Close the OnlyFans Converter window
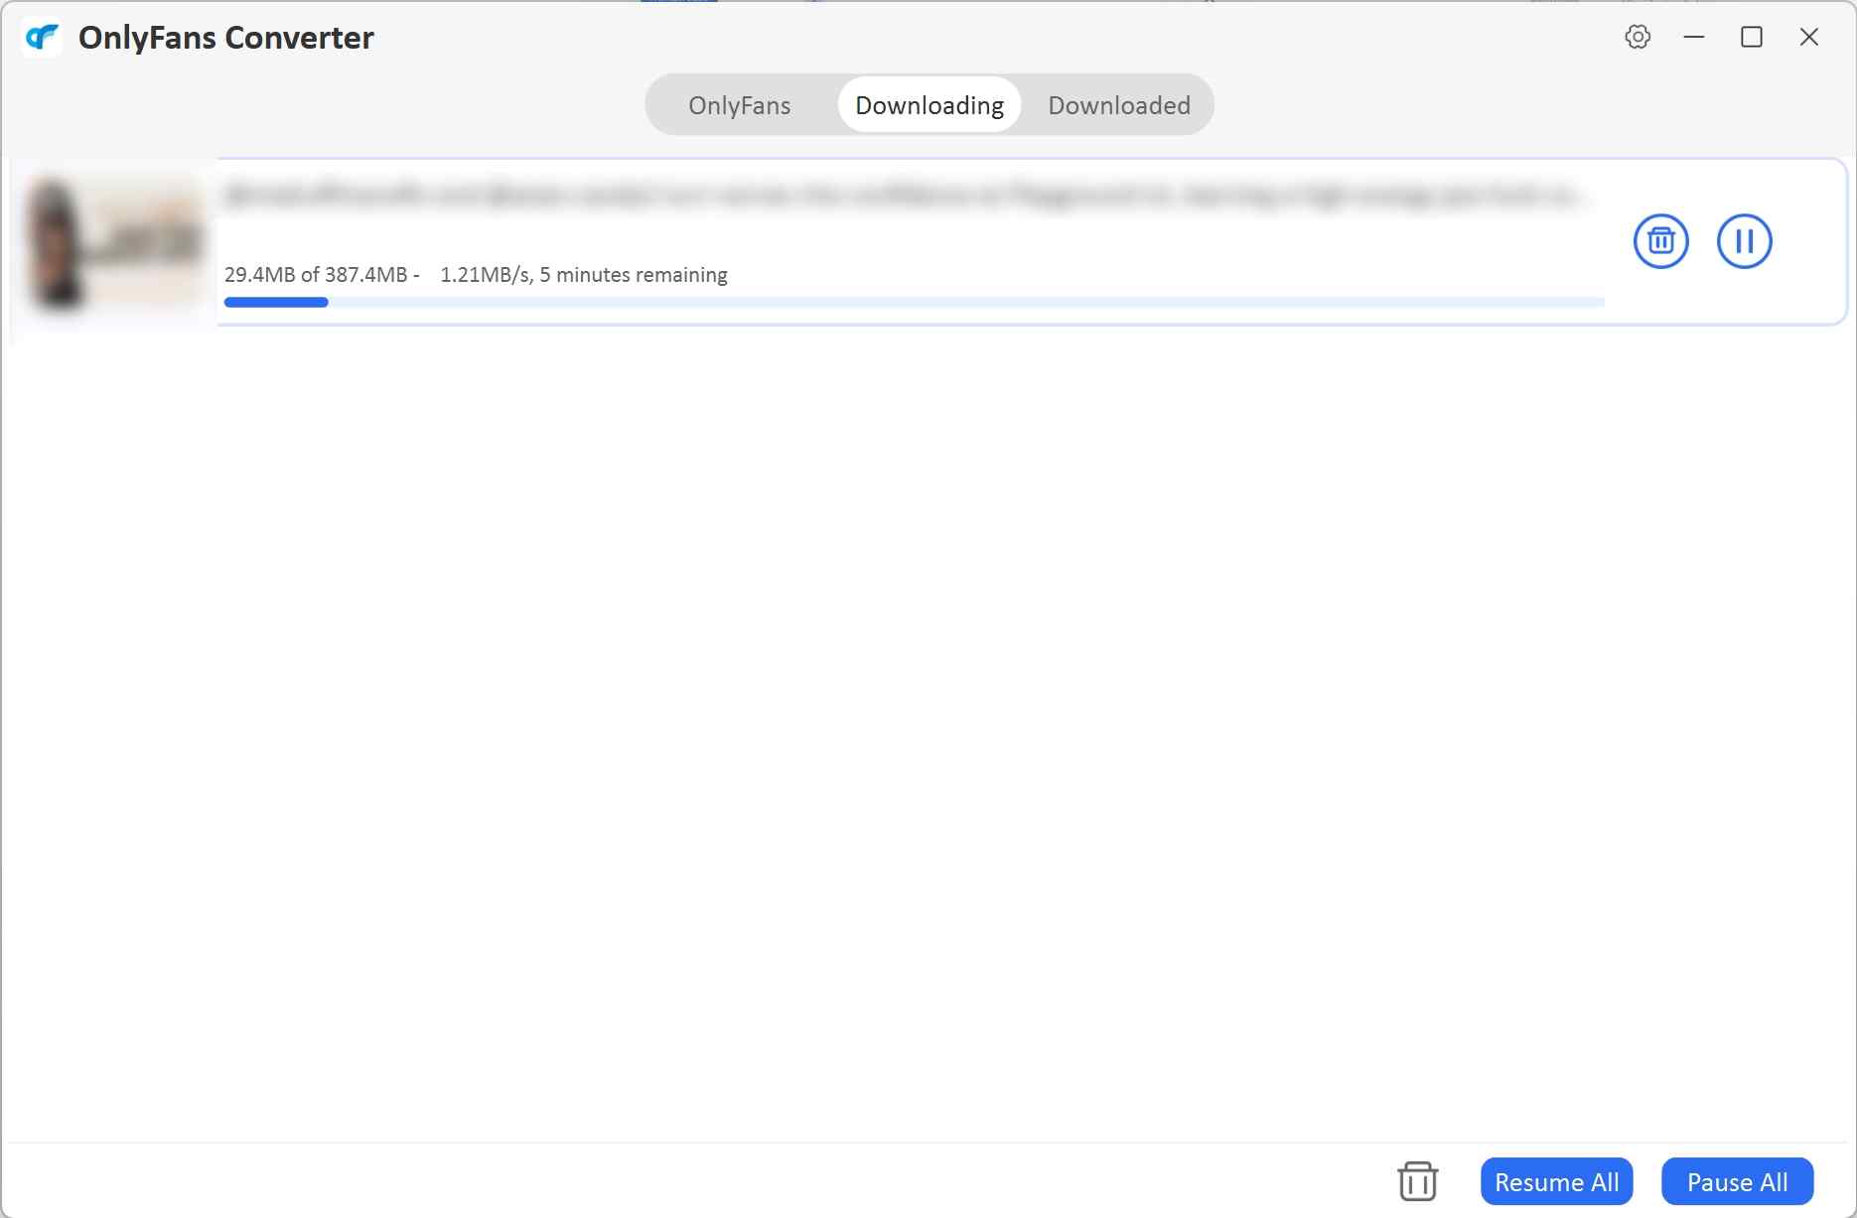Image resolution: width=1857 pixels, height=1218 pixels. tap(1808, 37)
